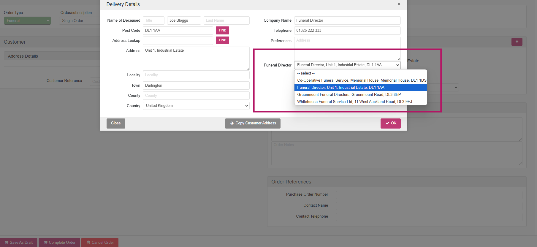This screenshot has height=247, width=537.
Task: Click the Close button in dialog
Action: pyautogui.click(x=116, y=123)
